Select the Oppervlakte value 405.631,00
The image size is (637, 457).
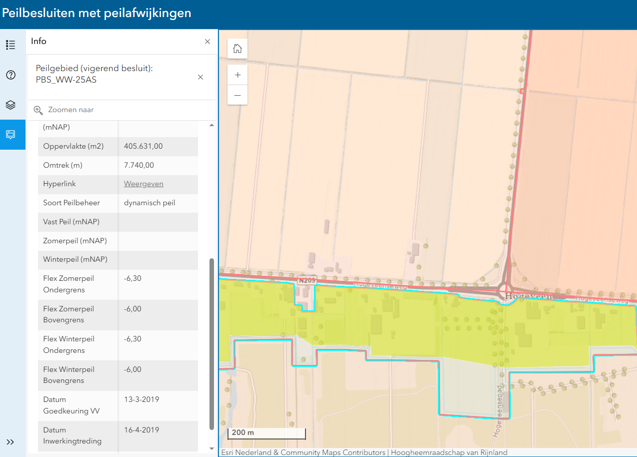143,146
